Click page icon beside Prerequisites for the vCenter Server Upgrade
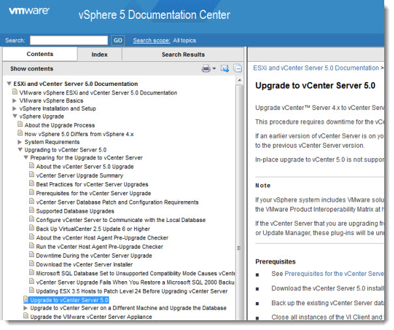Image resolution: width=394 pixels, height=330 pixels. pyautogui.click(x=32, y=193)
